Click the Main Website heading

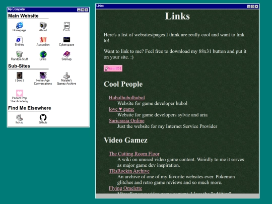pyautogui.click(x=23, y=16)
